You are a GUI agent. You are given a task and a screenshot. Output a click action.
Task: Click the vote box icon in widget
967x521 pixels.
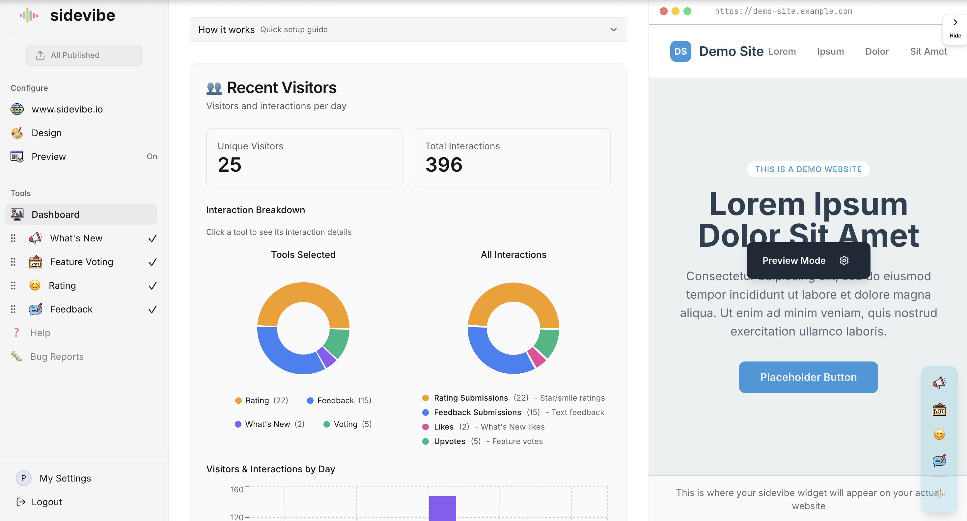point(939,409)
